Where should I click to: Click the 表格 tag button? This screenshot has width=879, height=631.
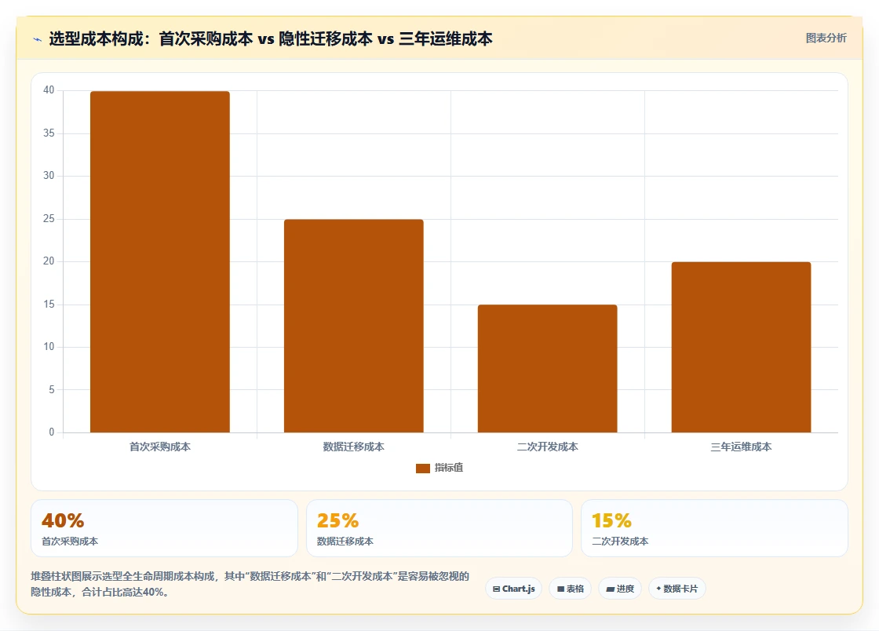[x=570, y=589]
